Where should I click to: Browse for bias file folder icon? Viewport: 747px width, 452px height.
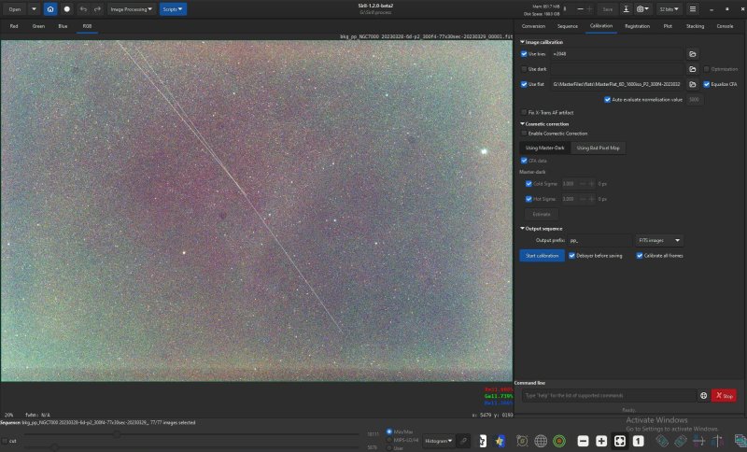pyautogui.click(x=692, y=54)
